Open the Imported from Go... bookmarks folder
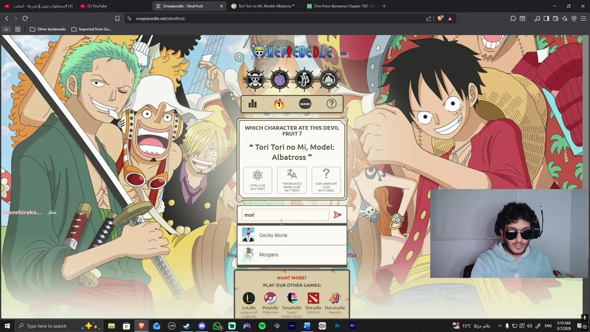The image size is (590, 332). coord(91,29)
